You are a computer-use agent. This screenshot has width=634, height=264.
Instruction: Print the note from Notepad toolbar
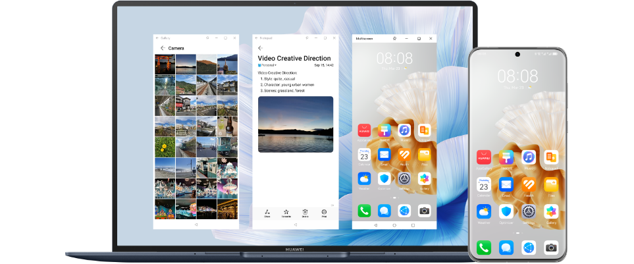325,213
